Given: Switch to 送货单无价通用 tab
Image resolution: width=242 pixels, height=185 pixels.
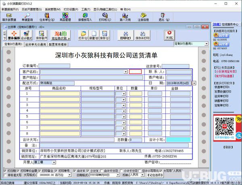Looking at the screenshot, I should (x=35, y=45).
